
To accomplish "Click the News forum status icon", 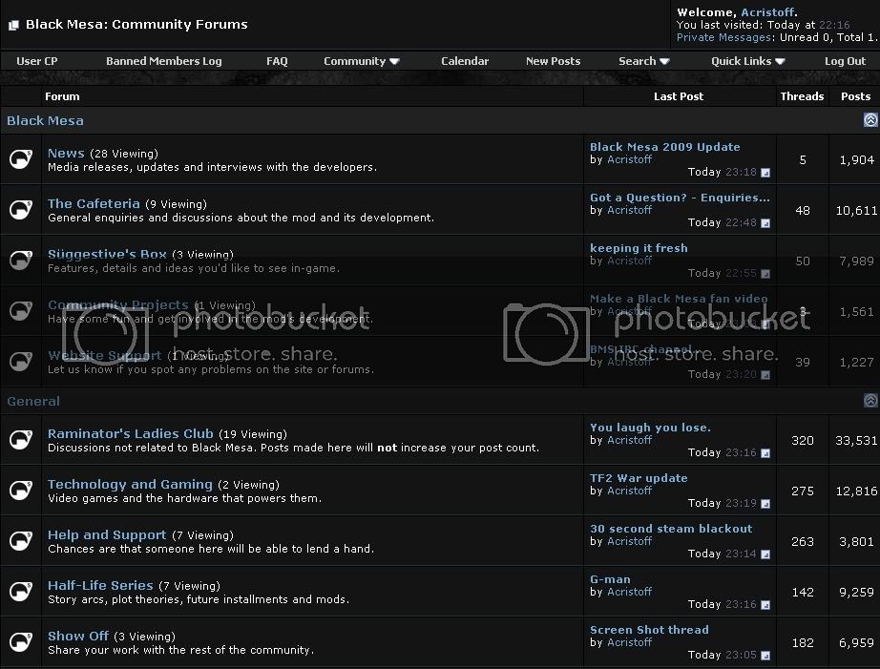I will [x=20, y=158].
